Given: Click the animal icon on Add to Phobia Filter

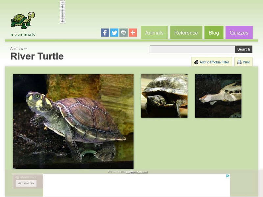Looking at the screenshot, I should (196, 62).
